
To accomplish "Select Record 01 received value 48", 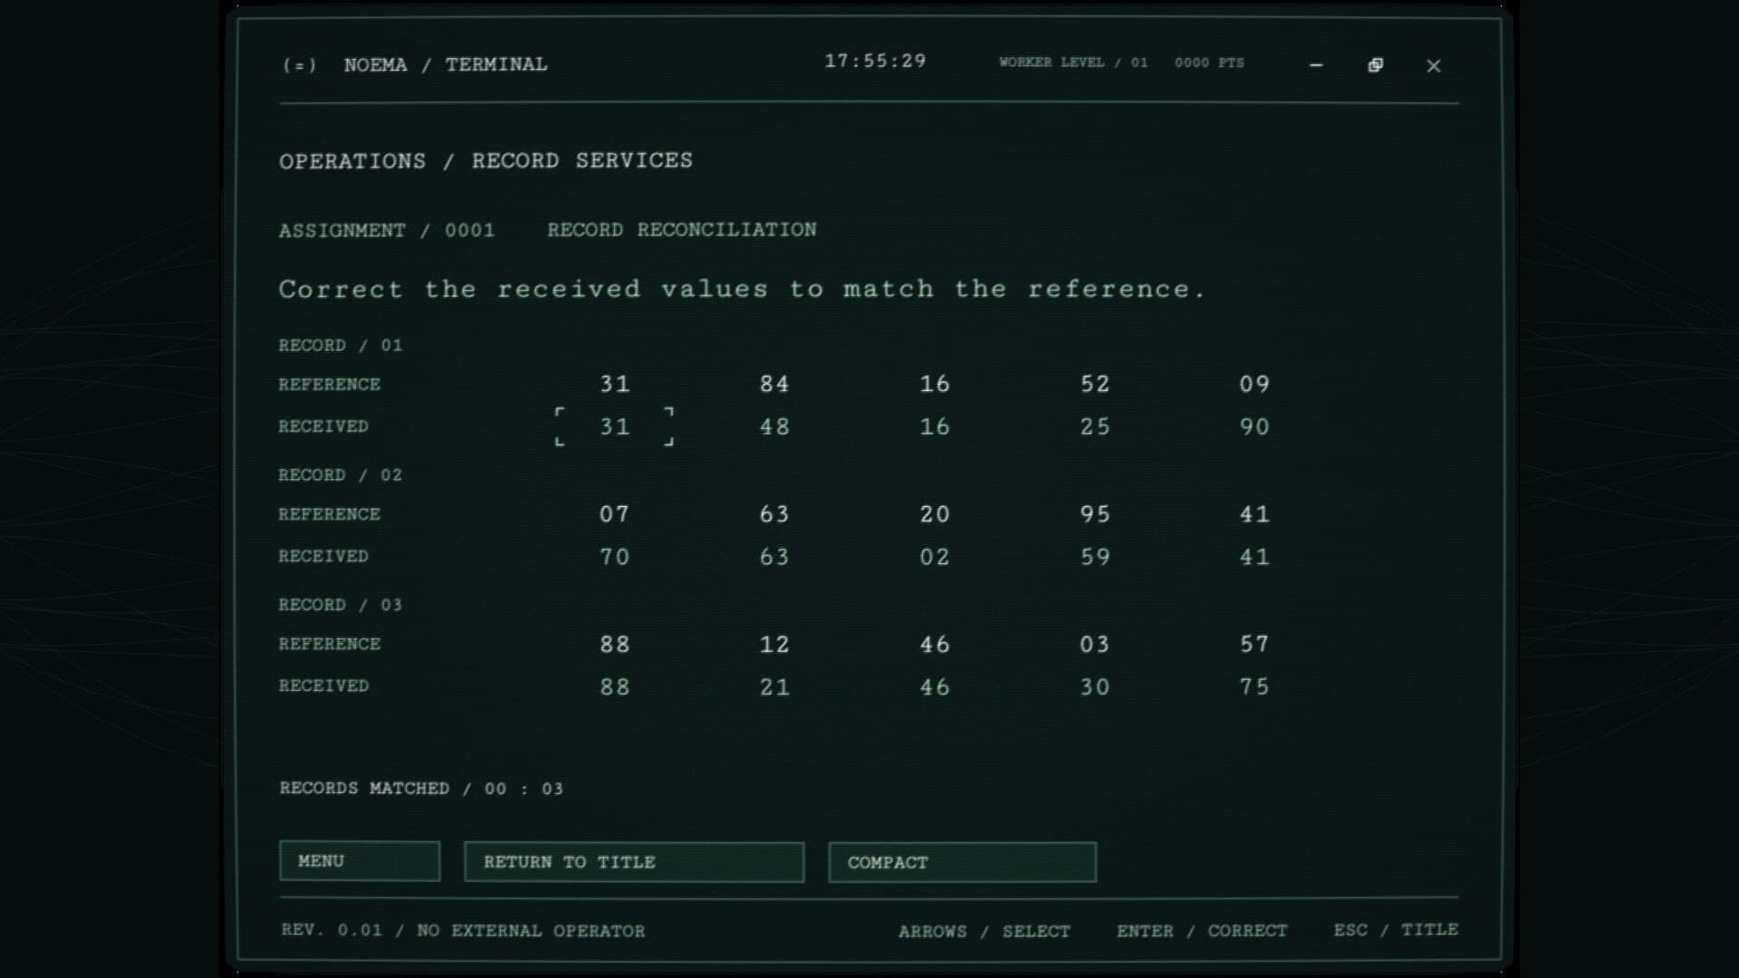I will coord(774,427).
